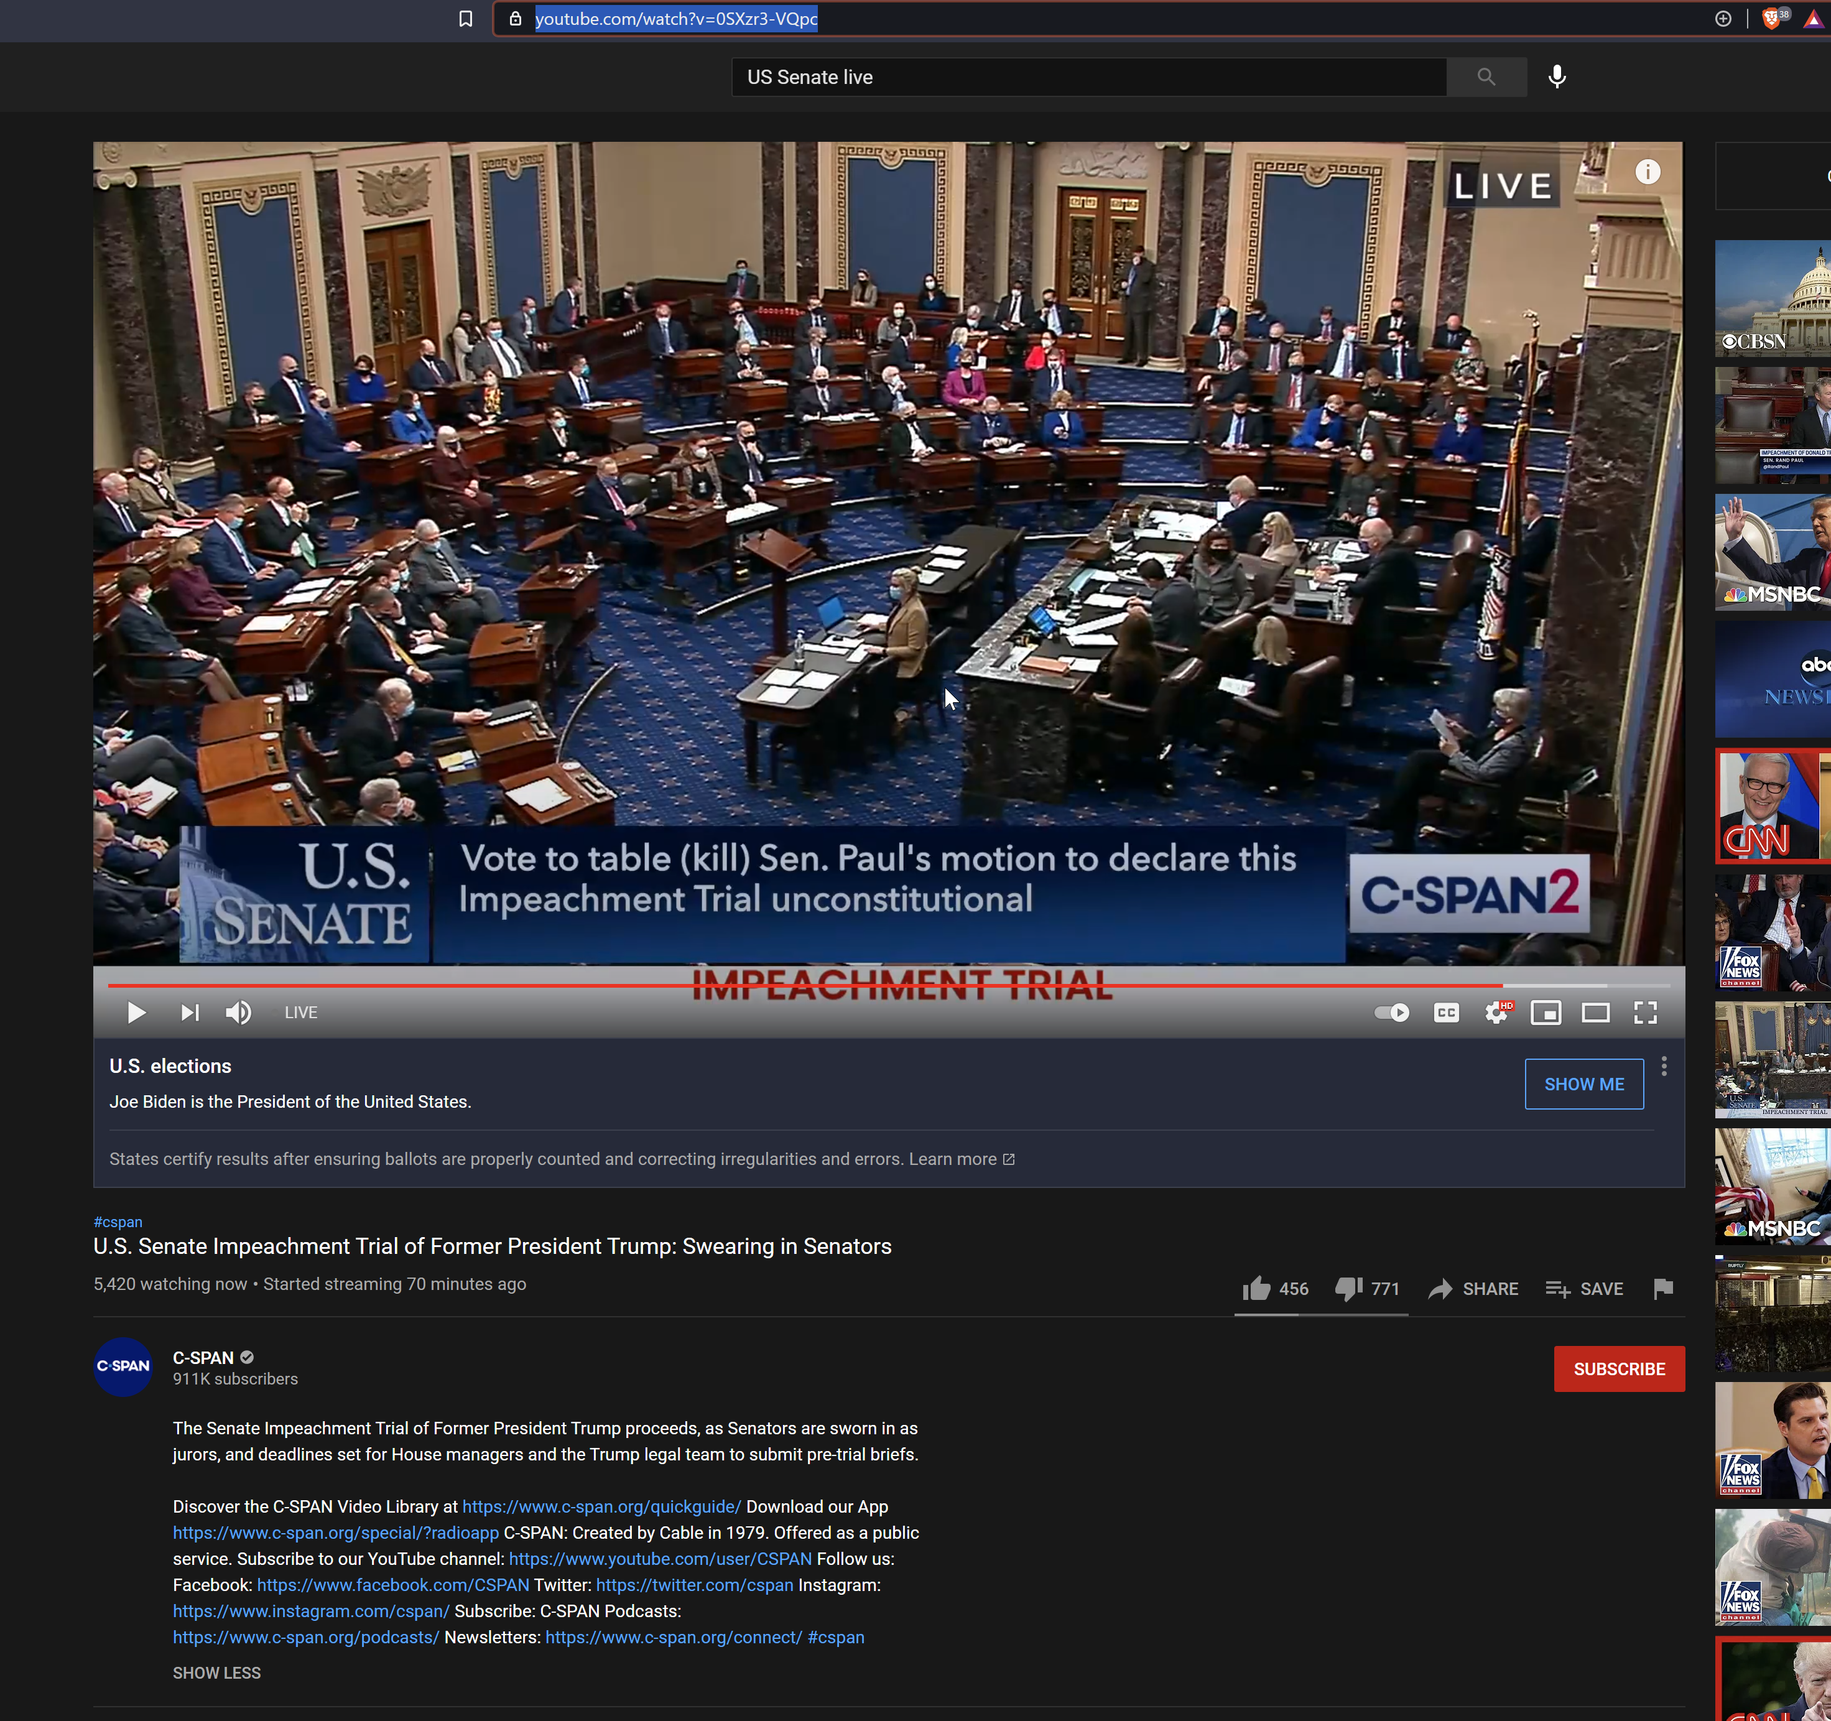The image size is (1831, 1721).
Task: Click the video progress bar
Action: pos(889,985)
